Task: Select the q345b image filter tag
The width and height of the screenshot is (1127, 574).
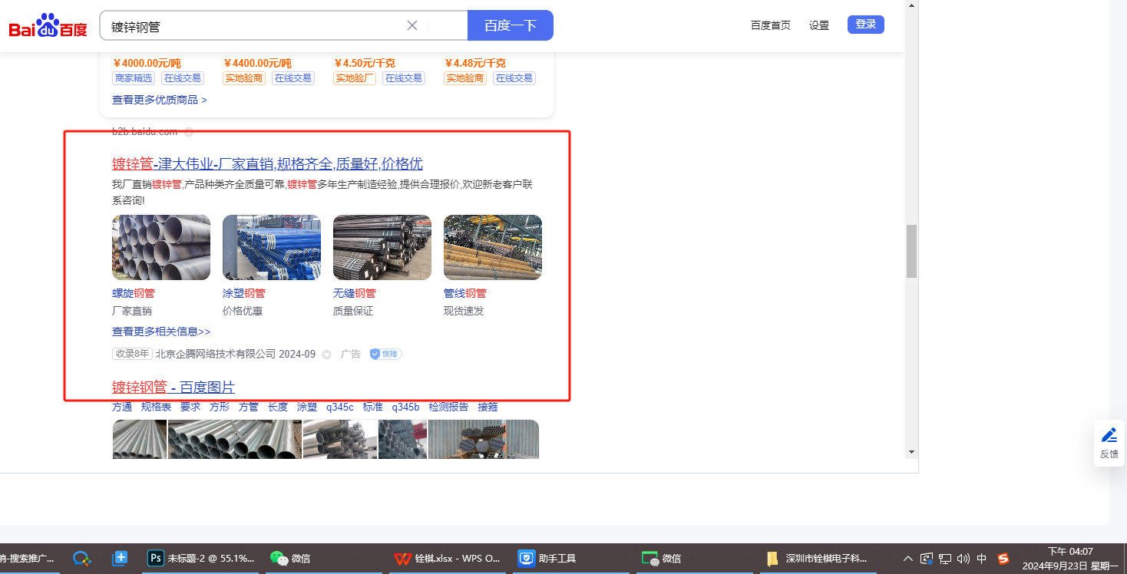Action: point(406,407)
